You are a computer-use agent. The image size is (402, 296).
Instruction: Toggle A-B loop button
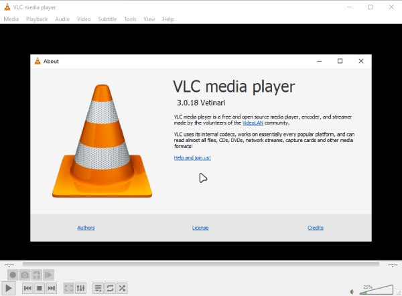pos(37,275)
